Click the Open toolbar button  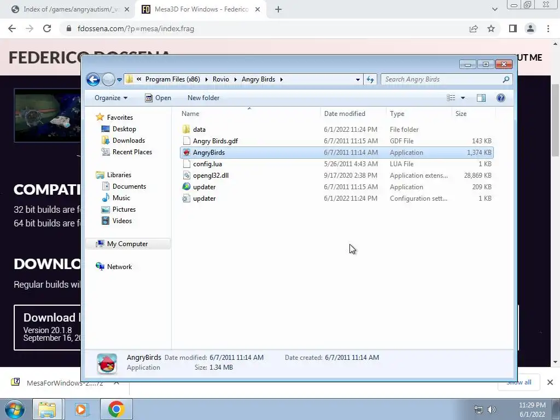158,98
